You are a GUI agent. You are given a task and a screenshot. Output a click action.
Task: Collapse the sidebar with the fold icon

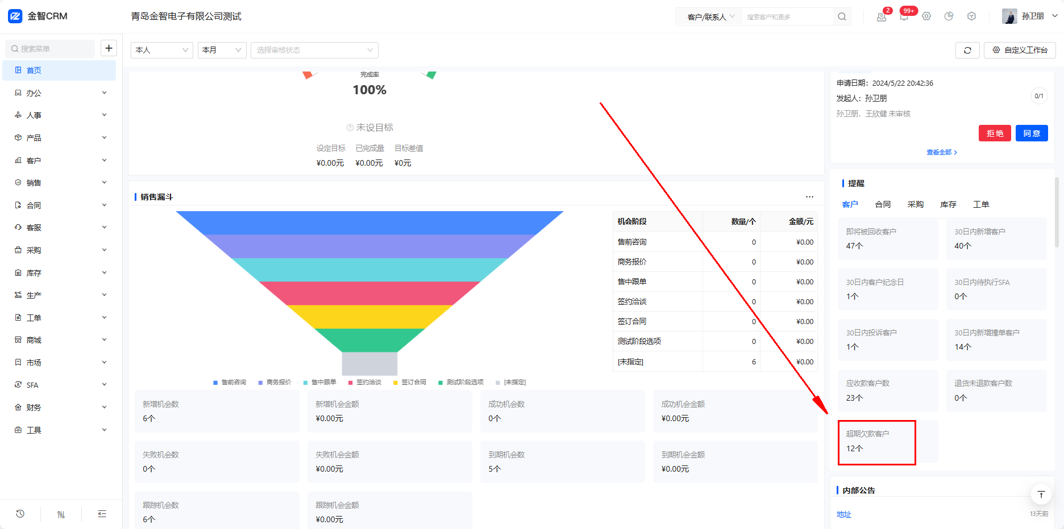pos(102,514)
